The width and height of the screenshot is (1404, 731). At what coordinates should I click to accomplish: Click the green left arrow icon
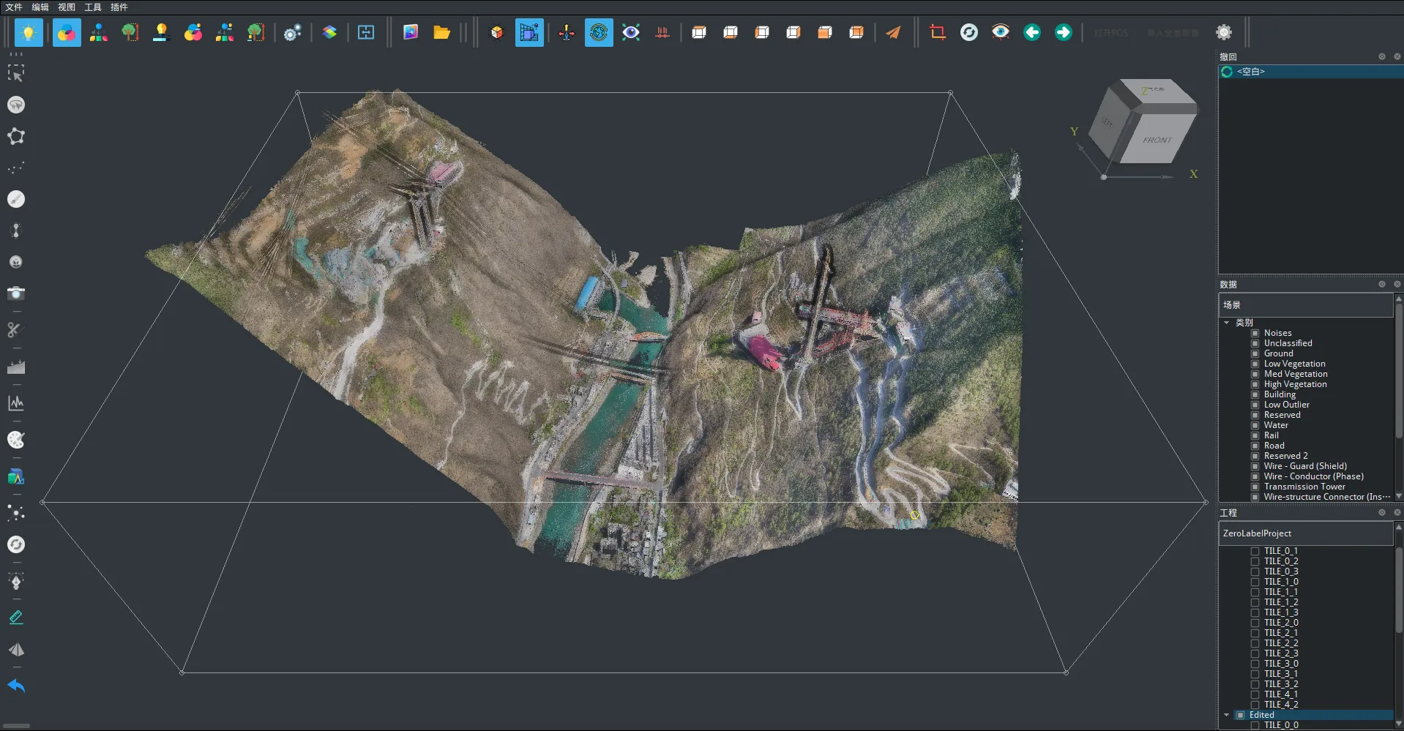click(x=1032, y=32)
